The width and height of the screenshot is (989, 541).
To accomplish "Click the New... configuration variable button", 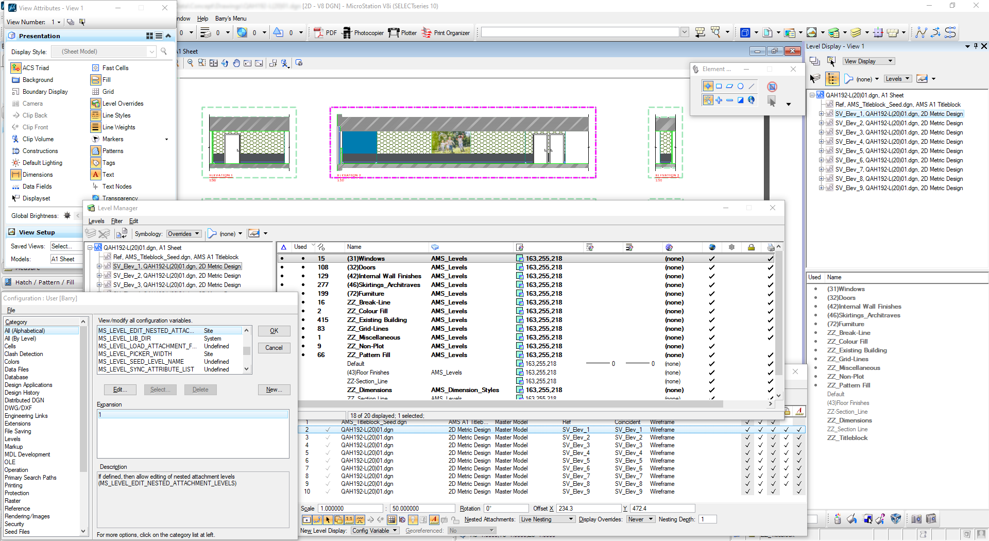I will pyautogui.click(x=274, y=390).
